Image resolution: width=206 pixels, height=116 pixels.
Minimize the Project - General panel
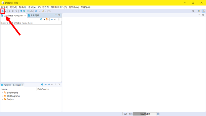pos(56,84)
